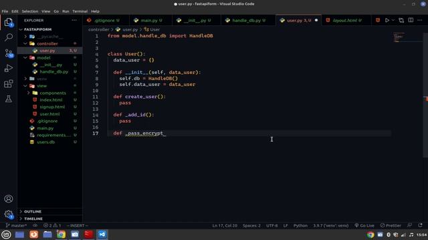Click Go Live in status bar
The width and height of the screenshot is (428, 240).
pyautogui.click(x=364, y=225)
